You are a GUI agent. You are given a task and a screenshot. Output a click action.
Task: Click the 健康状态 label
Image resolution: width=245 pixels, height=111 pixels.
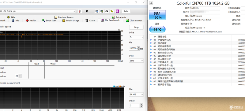coord(157,8)
